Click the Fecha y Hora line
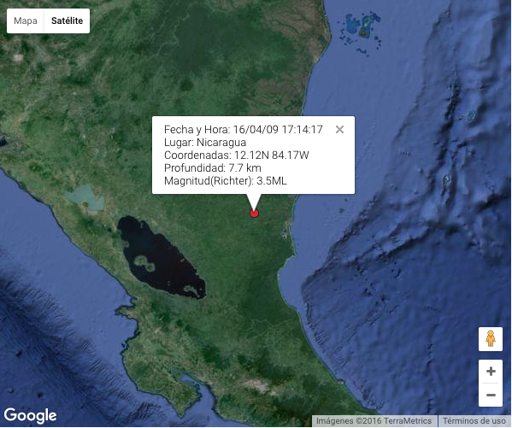Screen dimensions: 512x428 pyautogui.click(x=244, y=130)
